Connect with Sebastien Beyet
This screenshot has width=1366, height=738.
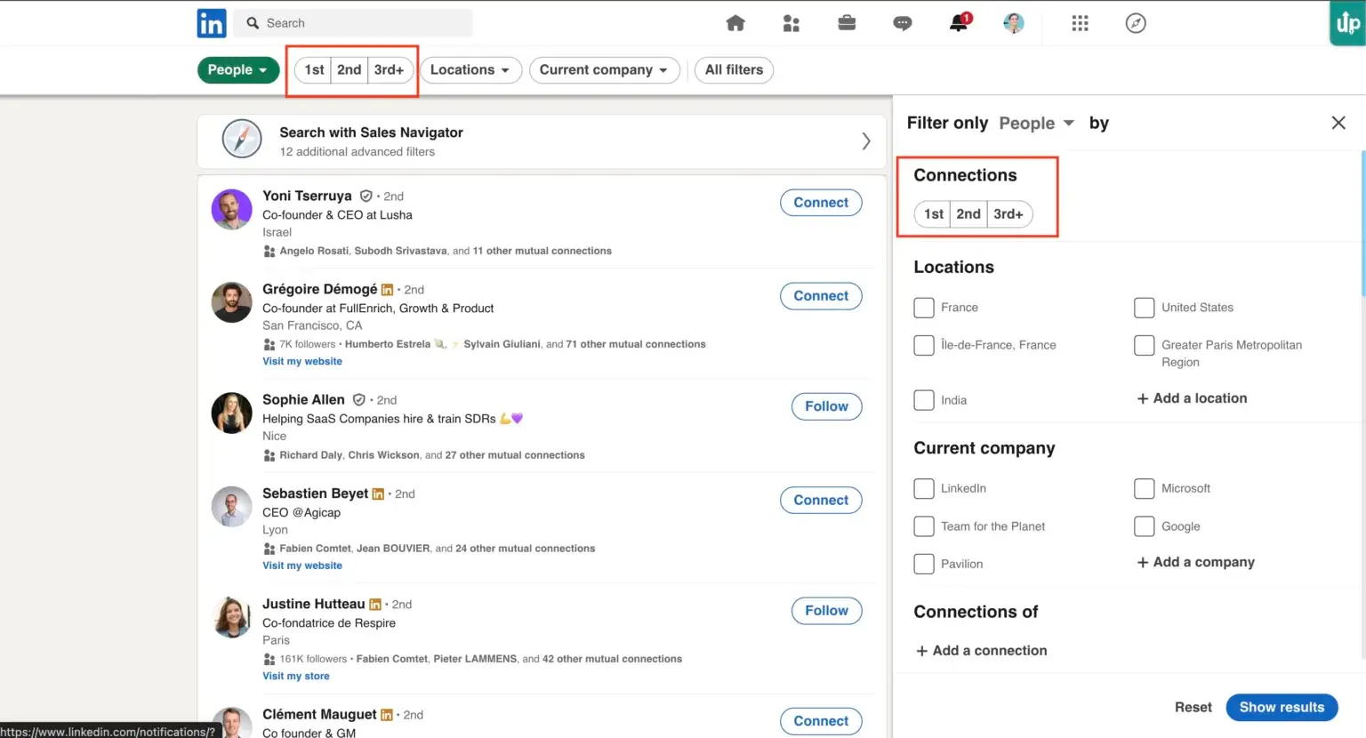[821, 500]
